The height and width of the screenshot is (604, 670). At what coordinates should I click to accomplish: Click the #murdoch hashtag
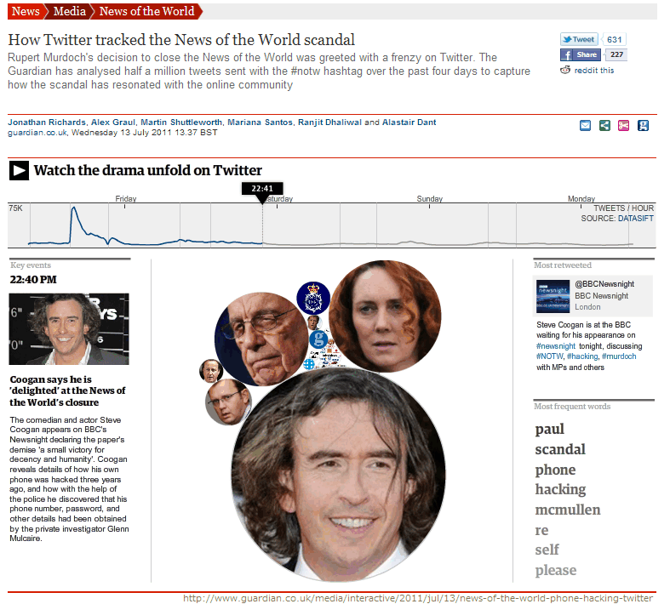[619, 356]
